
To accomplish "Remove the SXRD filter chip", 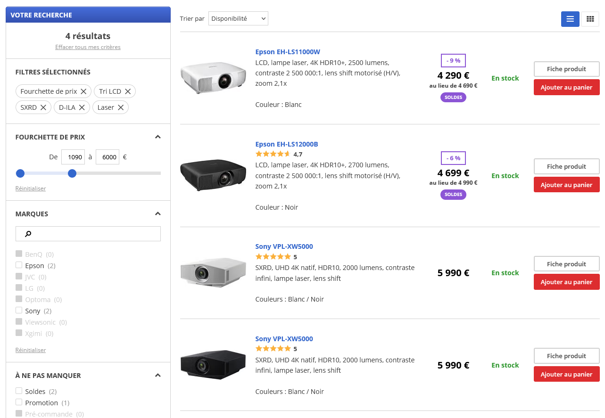I will (x=43, y=107).
